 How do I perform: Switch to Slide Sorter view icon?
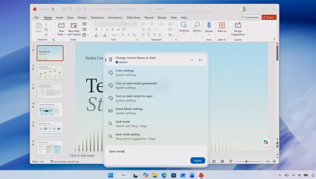pyautogui.click(x=214, y=161)
